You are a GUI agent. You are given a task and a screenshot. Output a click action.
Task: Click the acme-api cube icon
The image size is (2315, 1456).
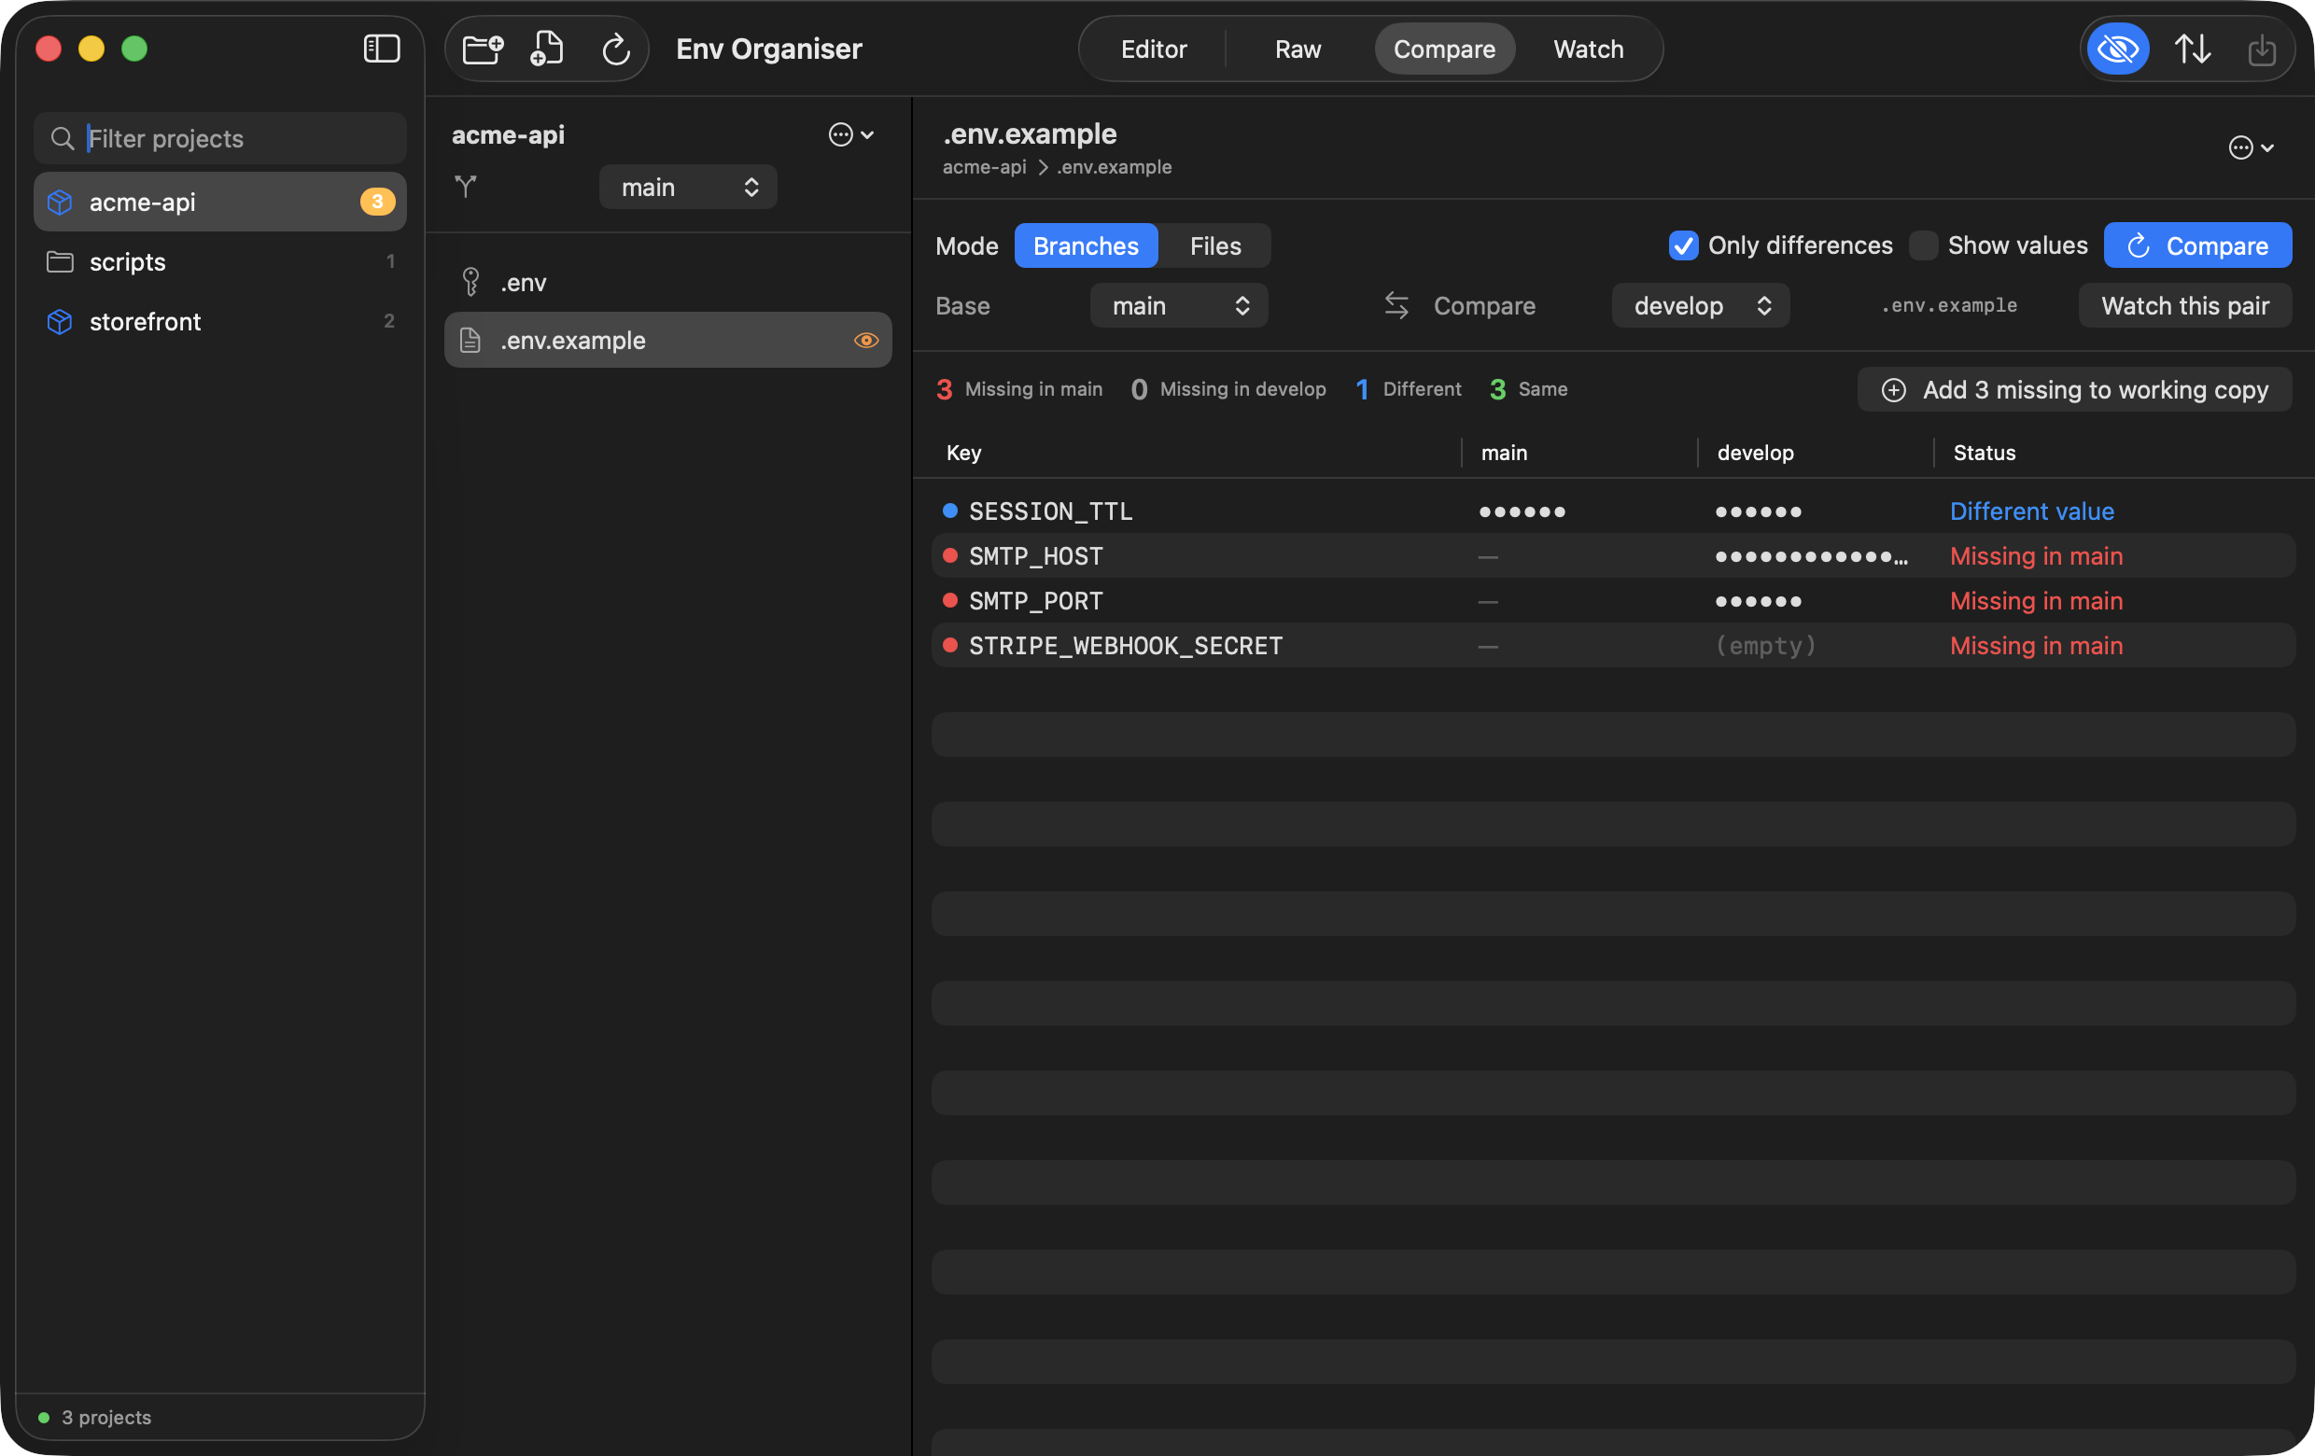pos(60,202)
